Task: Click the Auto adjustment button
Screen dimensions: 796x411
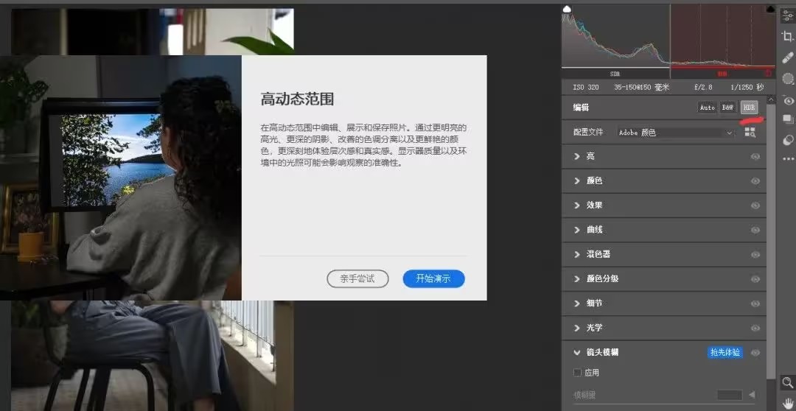Action: point(707,108)
